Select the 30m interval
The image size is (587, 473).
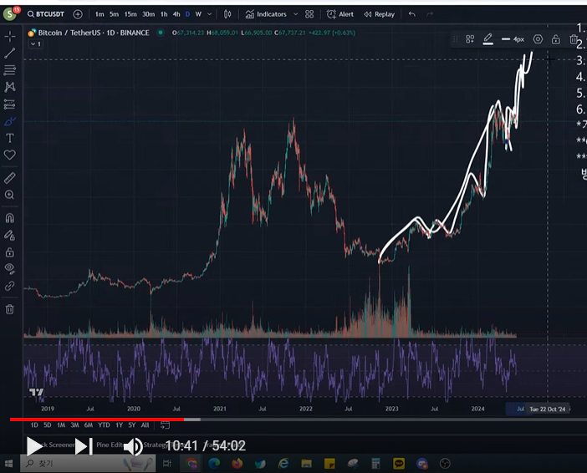[x=149, y=14]
